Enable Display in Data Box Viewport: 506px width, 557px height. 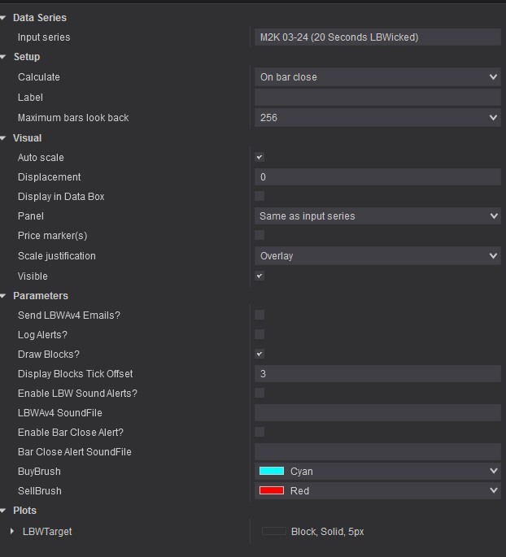point(260,196)
